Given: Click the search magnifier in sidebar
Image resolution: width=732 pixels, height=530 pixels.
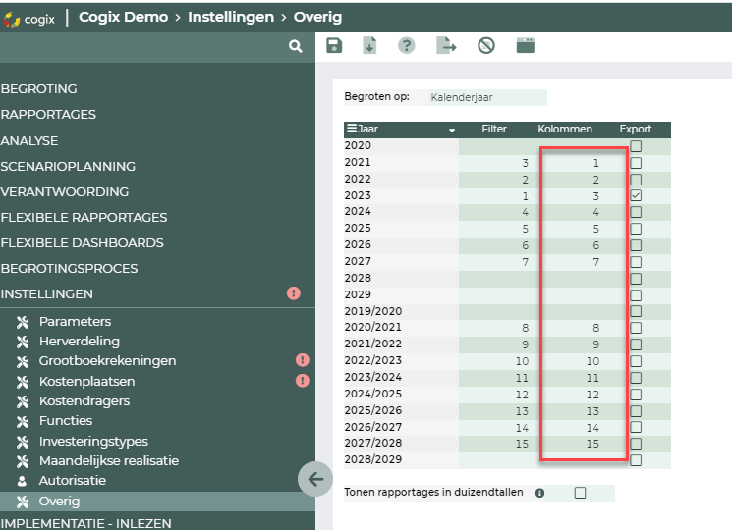Looking at the screenshot, I should click(295, 47).
